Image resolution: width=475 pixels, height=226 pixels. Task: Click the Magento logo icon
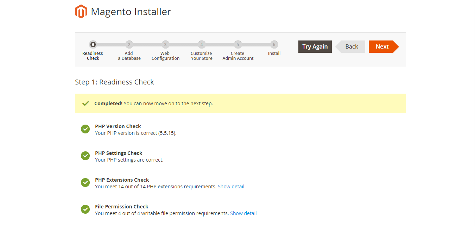click(81, 12)
